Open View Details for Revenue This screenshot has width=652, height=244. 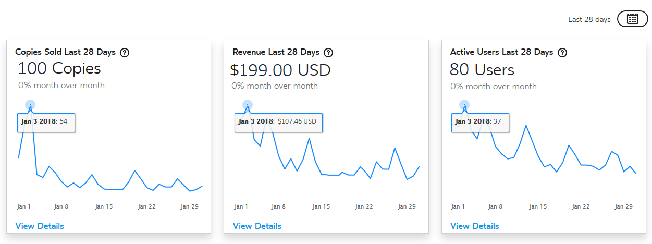257,226
